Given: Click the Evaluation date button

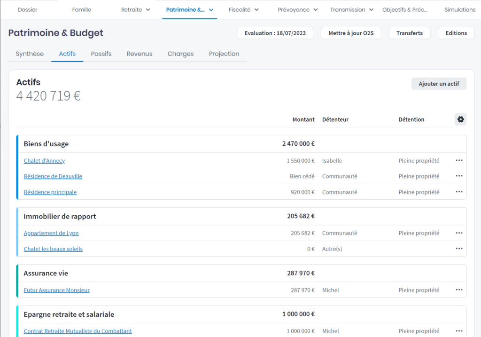Looking at the screenshot, I should pyautogui.click(x=275, y=33).
